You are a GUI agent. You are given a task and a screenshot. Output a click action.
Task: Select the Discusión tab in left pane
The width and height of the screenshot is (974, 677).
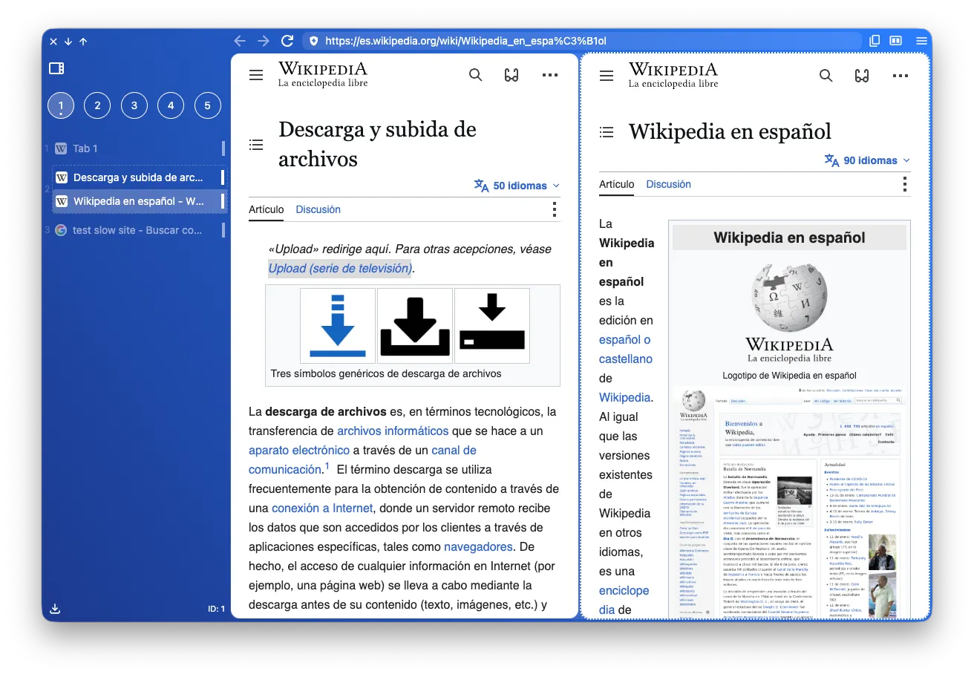pos(318,209)
